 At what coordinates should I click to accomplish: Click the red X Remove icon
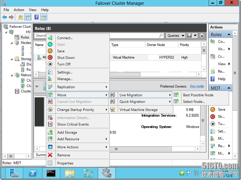tap(50, 155)
